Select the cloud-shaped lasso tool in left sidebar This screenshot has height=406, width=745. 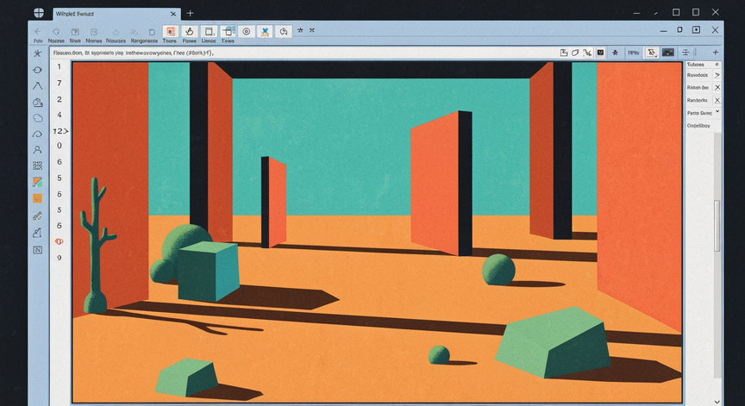(x=37, y=118)
